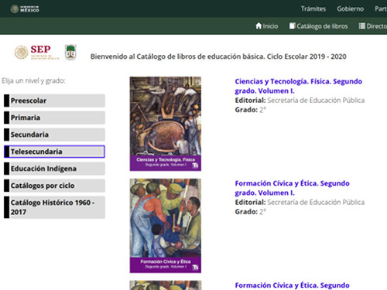Select the Telesecundaria level
The image size is (387, 290).
pos(54,152)
